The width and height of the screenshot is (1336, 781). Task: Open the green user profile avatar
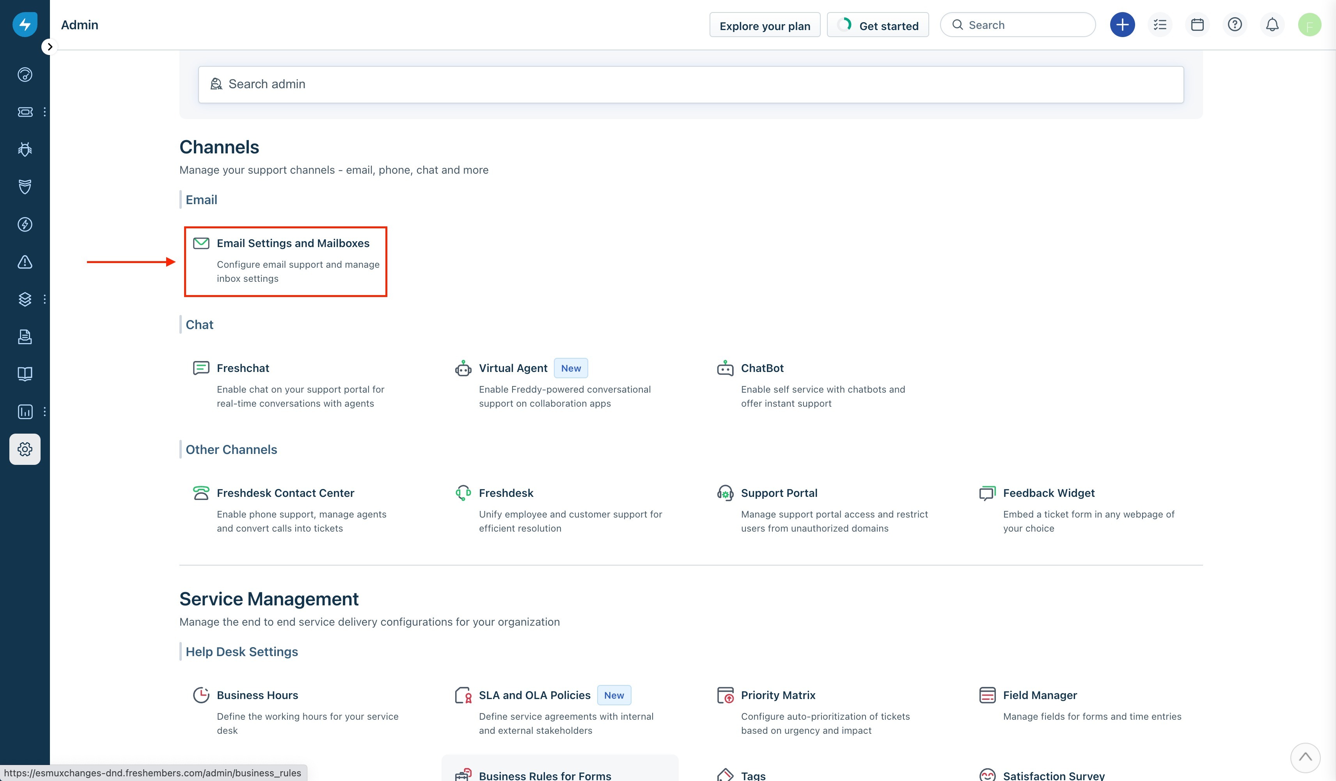click(x=1309, y=25)
